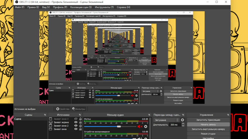Screen dimensions: 248x139
Task: Open transition properties gear next to Затухание
Action: pyautogui.click(x=182, y=120)
